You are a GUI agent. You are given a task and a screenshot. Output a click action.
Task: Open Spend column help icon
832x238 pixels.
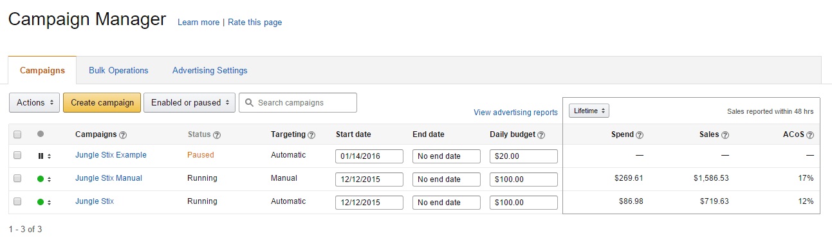coord(640,135)
